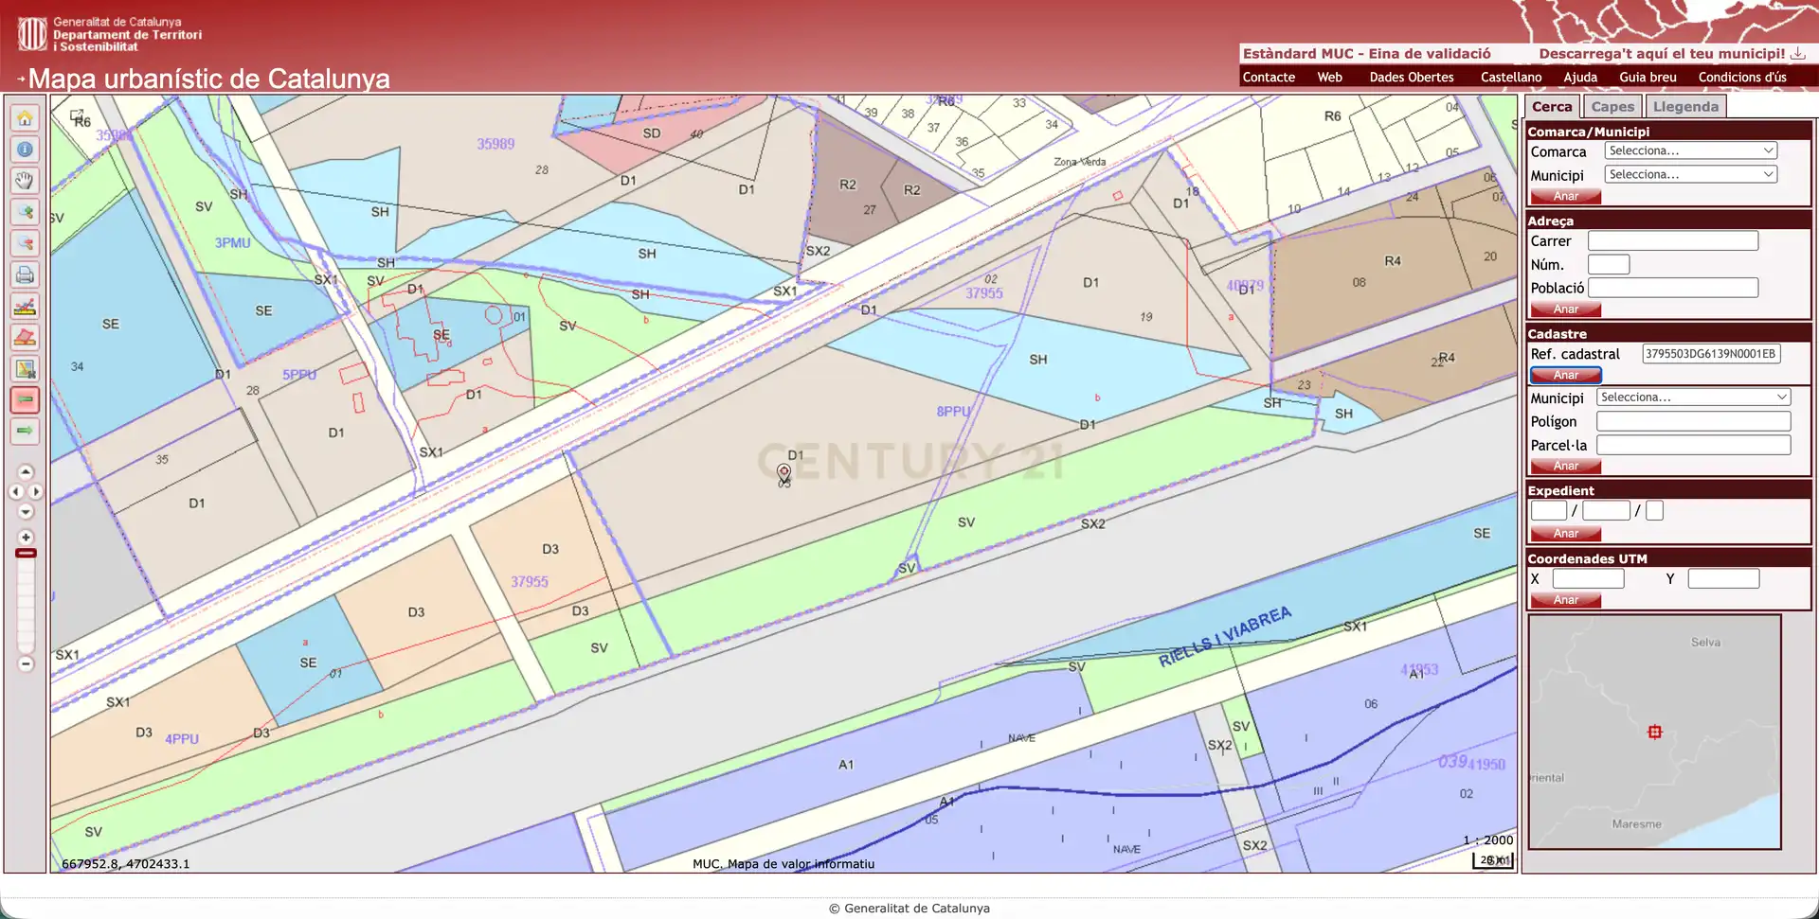The height and width of the screenshot is (919, 1819).
Task: Expand the Municipi dropdown in Cadastre section
Action: [1693, 398]
